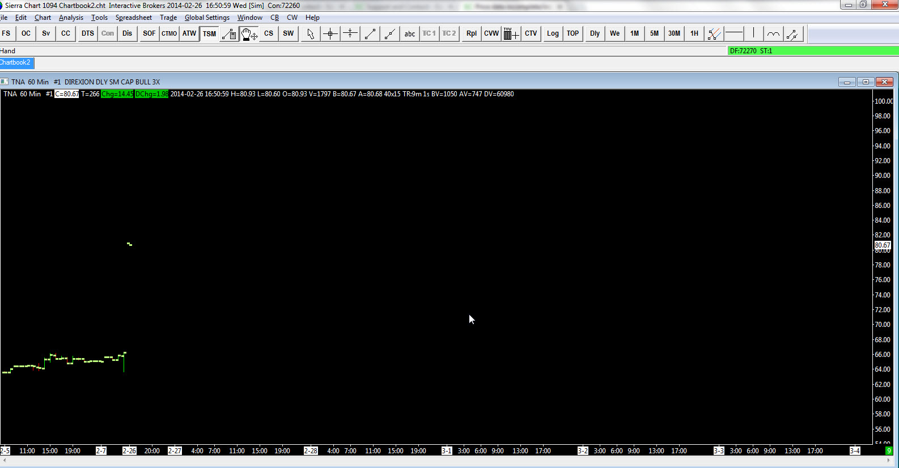Click the CTMO toolbar button

(169, 33)
